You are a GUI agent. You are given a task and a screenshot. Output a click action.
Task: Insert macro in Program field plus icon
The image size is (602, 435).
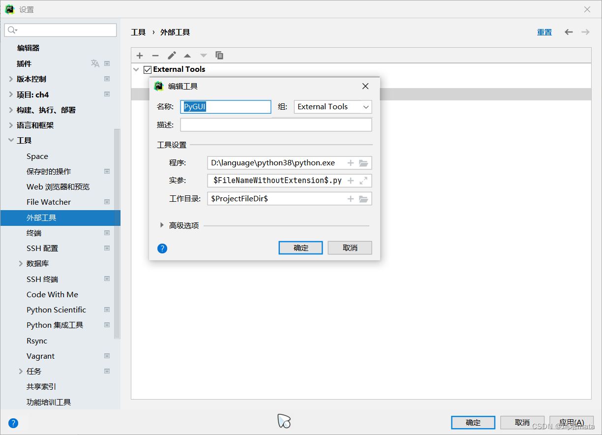tap(351, 163)
